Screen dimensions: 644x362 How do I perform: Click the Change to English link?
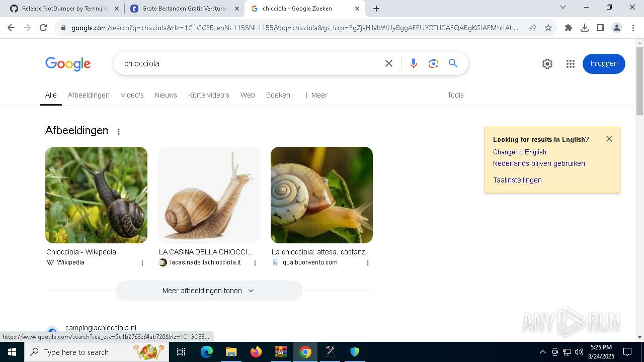520,152
